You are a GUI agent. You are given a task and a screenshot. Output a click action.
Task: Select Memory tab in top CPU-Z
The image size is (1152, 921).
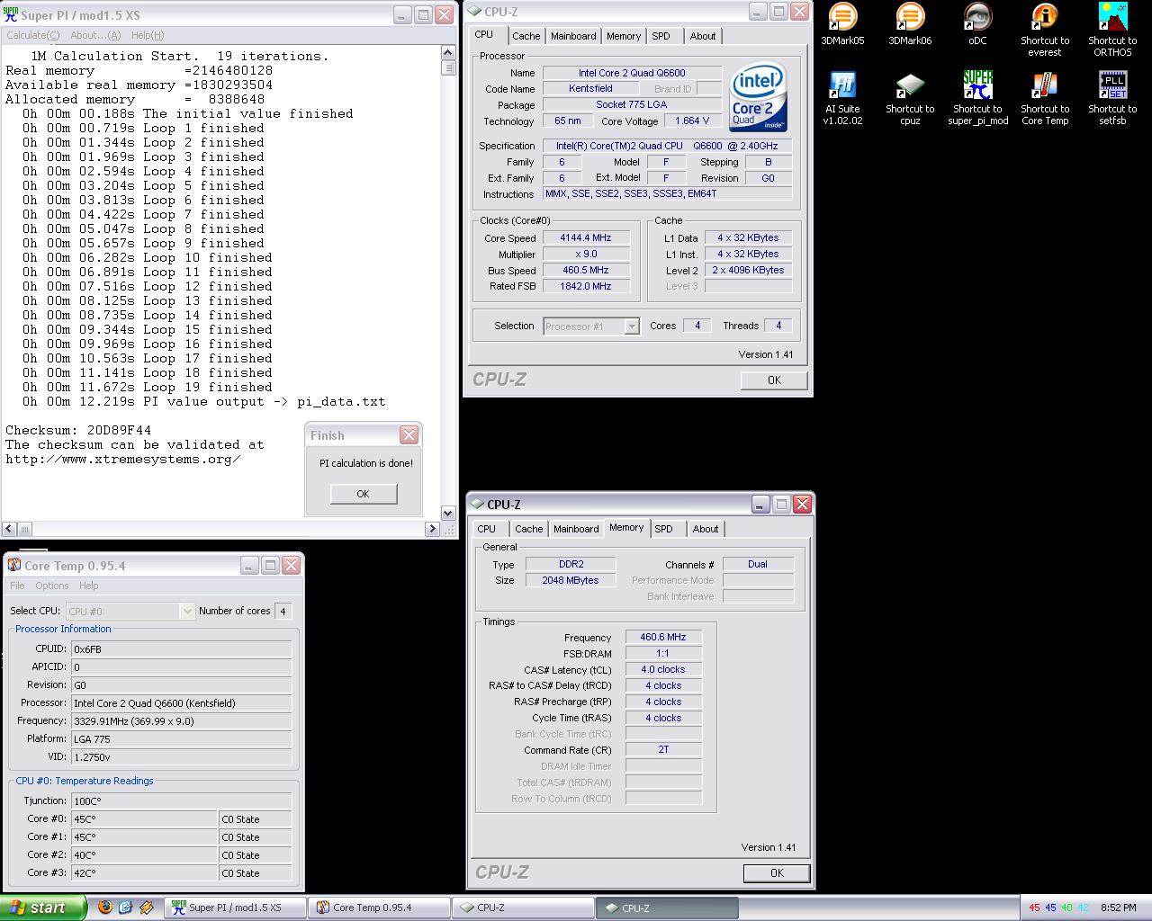624,36
